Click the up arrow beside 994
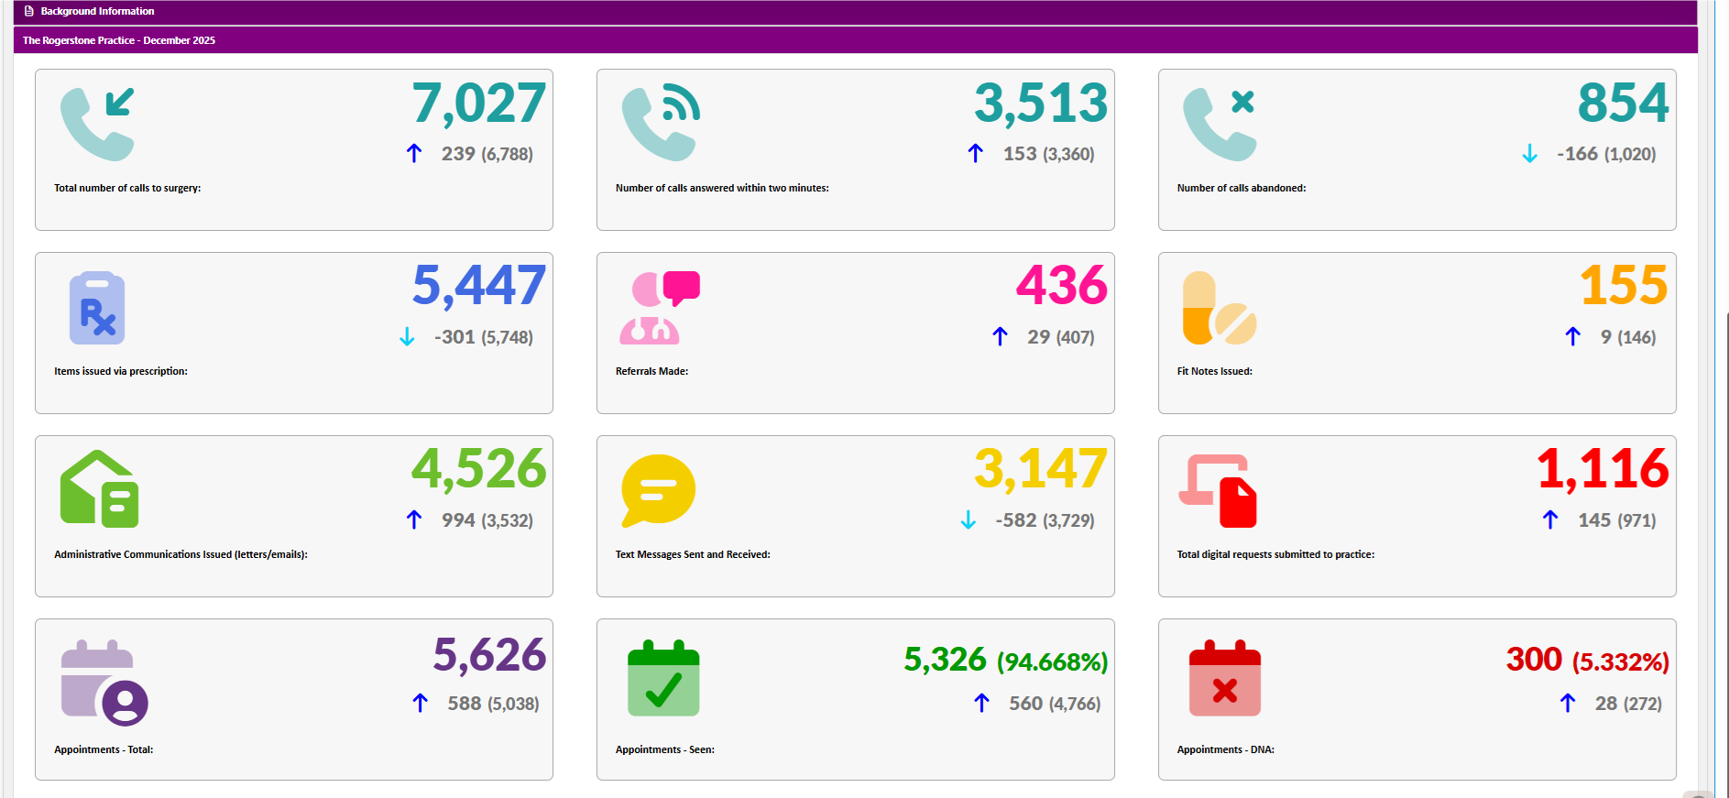 click(414, 520)
